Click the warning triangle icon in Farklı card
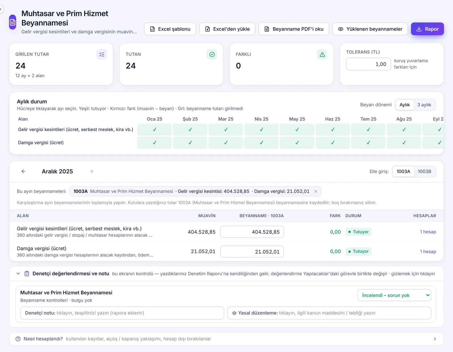Image resolution: width=453 pixels, height=352 pixels. (322, 55)
